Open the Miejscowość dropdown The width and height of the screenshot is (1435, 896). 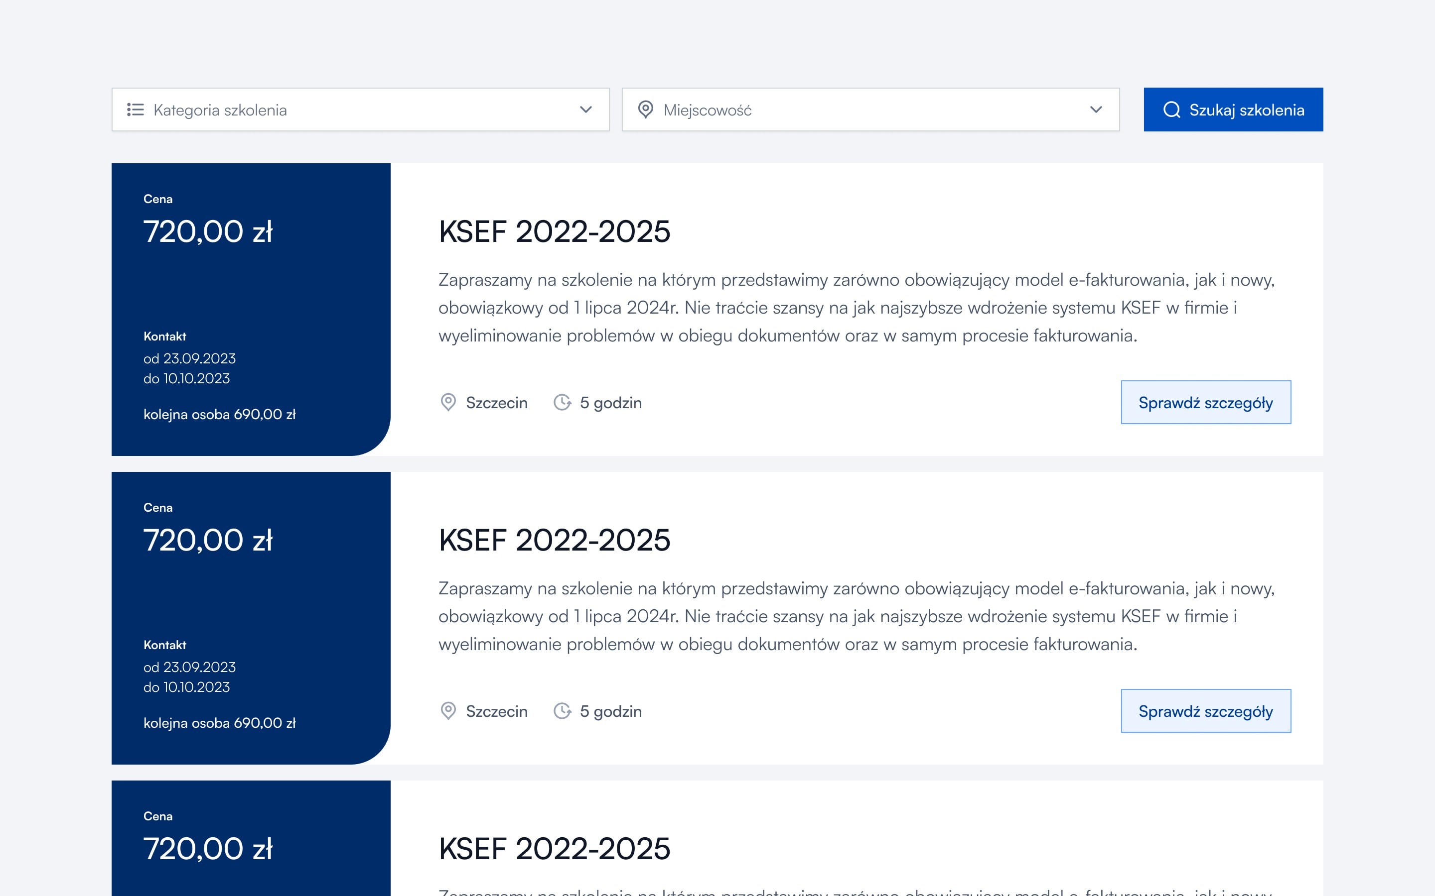point(870,110)
